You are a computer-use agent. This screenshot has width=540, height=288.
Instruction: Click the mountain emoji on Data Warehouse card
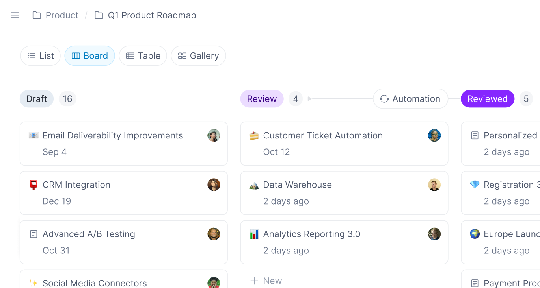(254, 185)
